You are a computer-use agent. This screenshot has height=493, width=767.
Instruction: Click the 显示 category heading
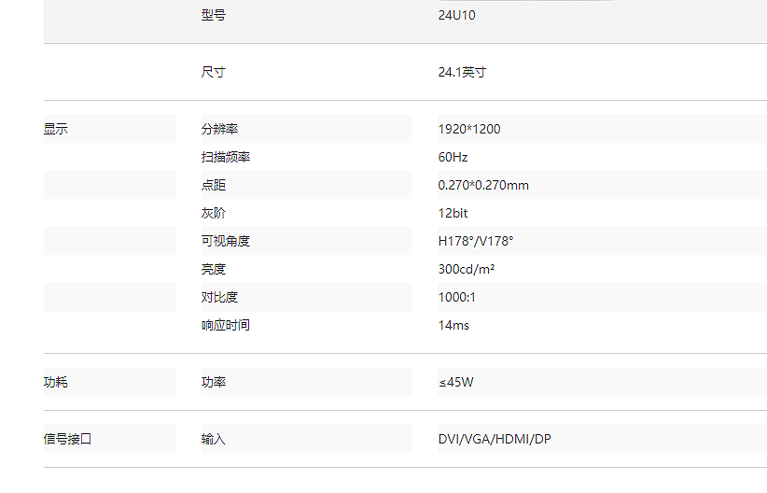(x=56, y=129)
